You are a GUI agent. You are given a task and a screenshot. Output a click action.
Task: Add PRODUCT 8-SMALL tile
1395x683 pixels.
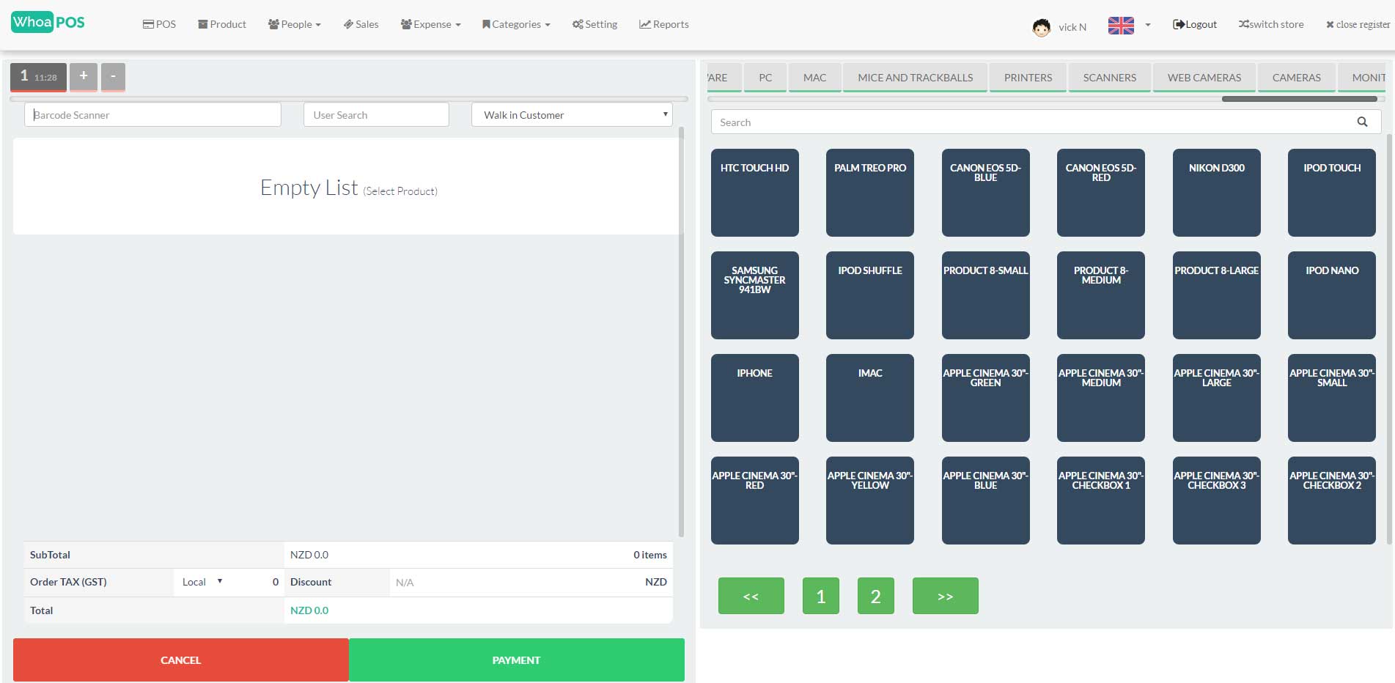coord(985,295)
